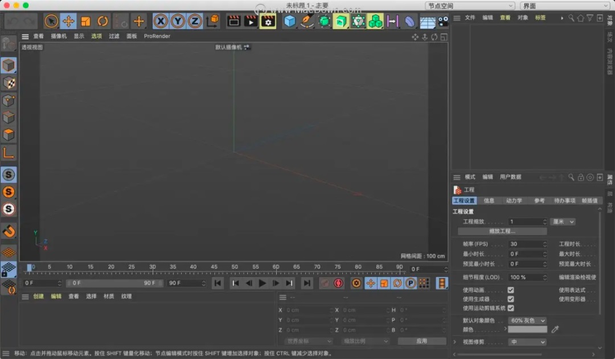Activate the Rotate tool in top toolbar
This screenshot has height=359, width=615.
(102, 21)
